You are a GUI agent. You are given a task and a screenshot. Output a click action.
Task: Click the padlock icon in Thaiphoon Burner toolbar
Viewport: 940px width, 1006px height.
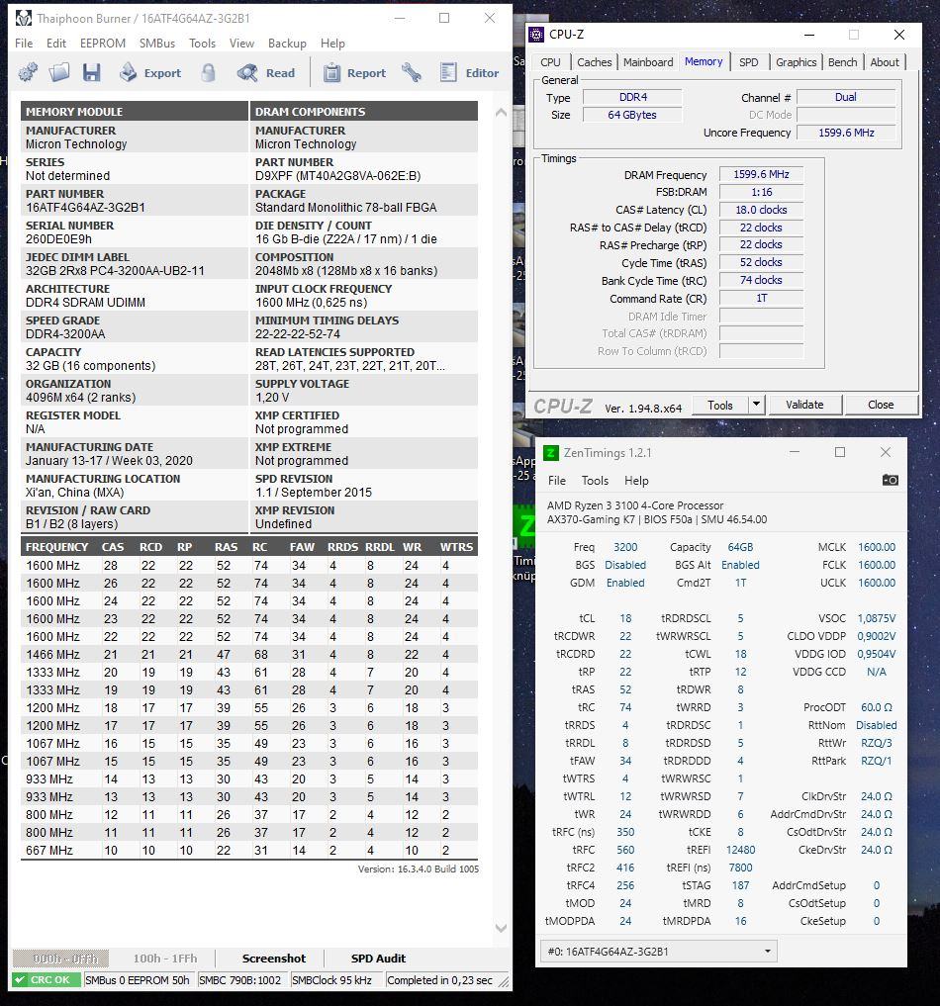(208, 72)
